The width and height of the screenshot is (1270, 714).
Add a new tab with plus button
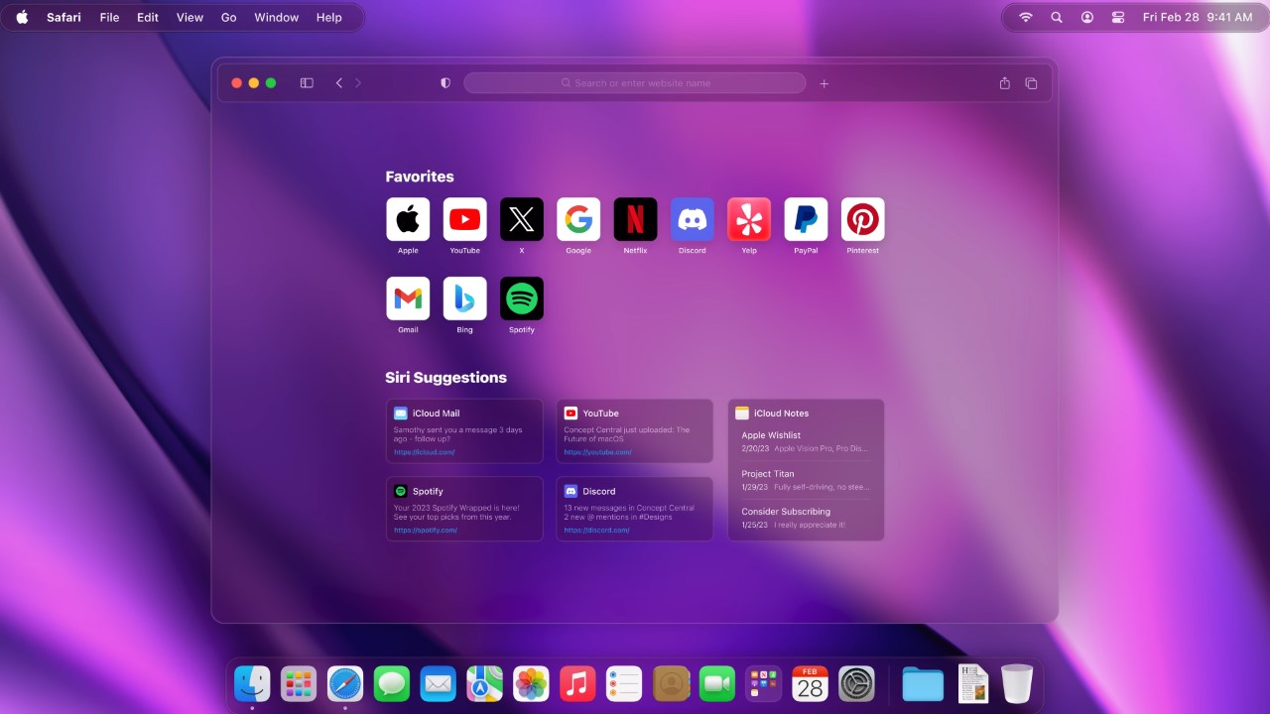coord(824,83)
